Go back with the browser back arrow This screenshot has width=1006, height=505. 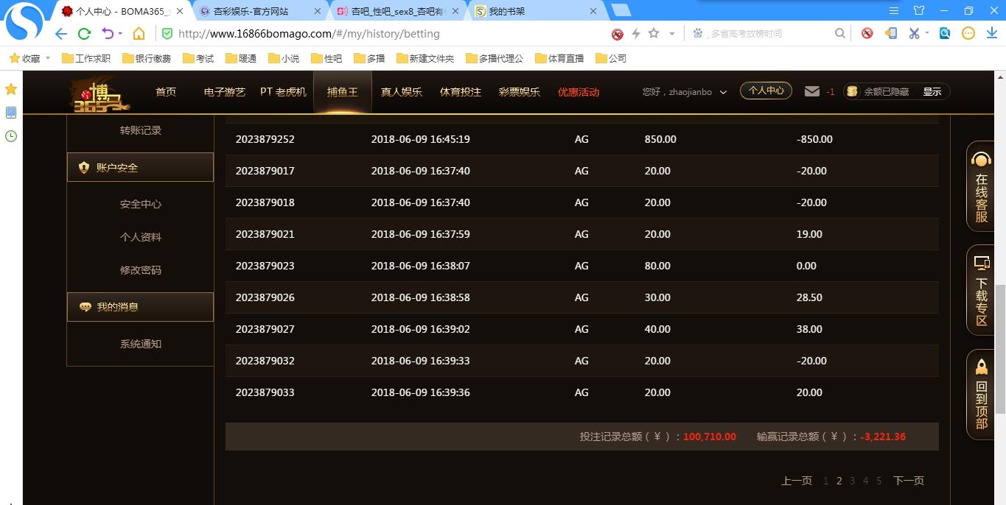click(61, 34)
